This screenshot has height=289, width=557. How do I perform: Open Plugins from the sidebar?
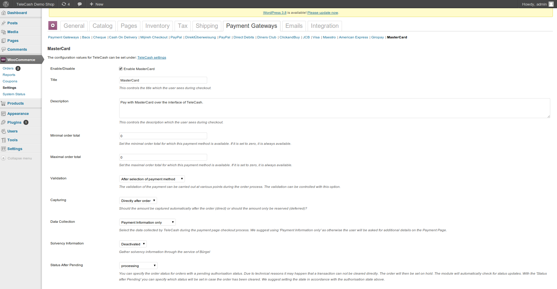tap(14, 123)
